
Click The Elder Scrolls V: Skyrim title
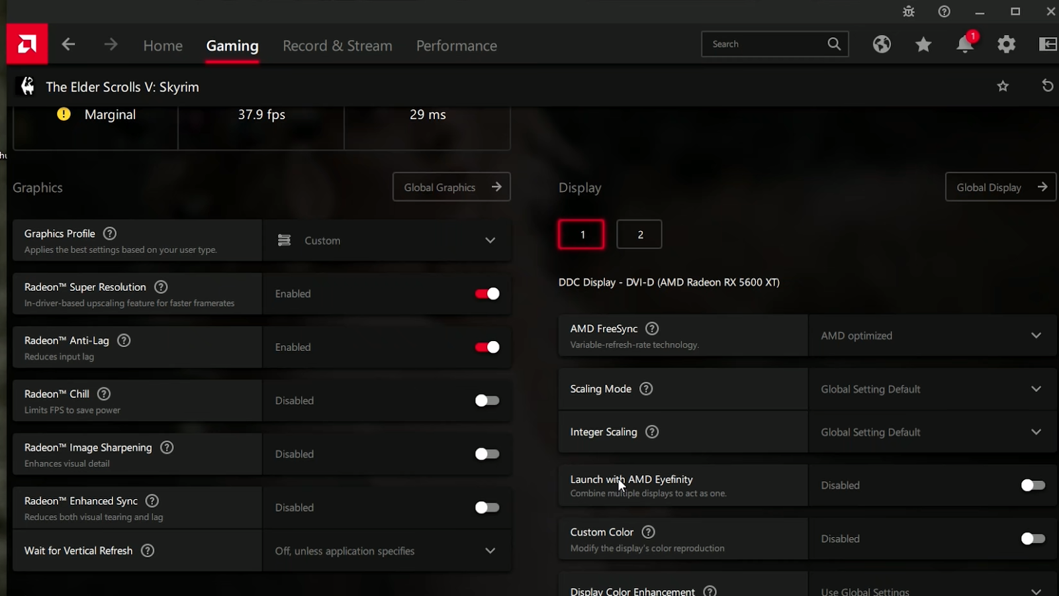click(x=122, y=87)
